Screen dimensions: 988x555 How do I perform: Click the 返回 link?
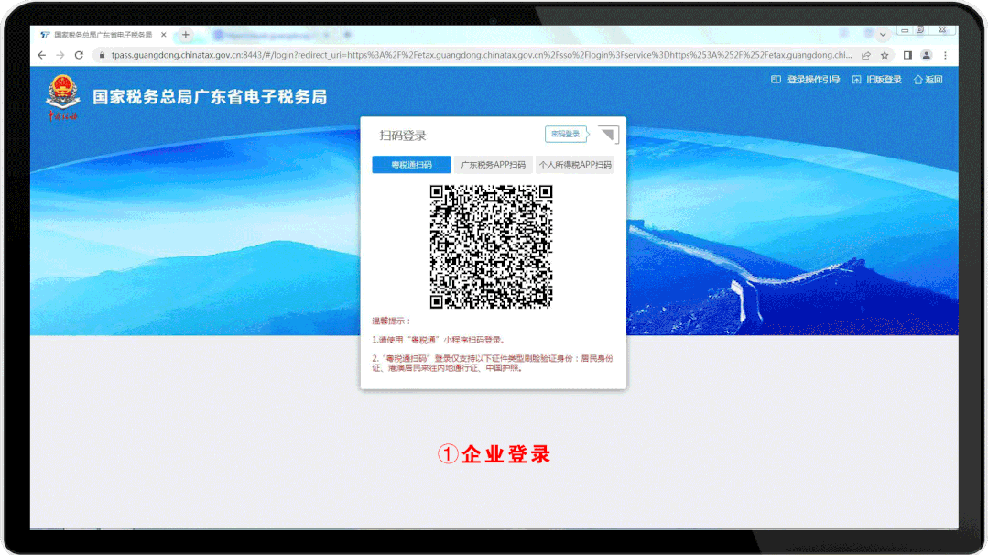tap(934, 80)
